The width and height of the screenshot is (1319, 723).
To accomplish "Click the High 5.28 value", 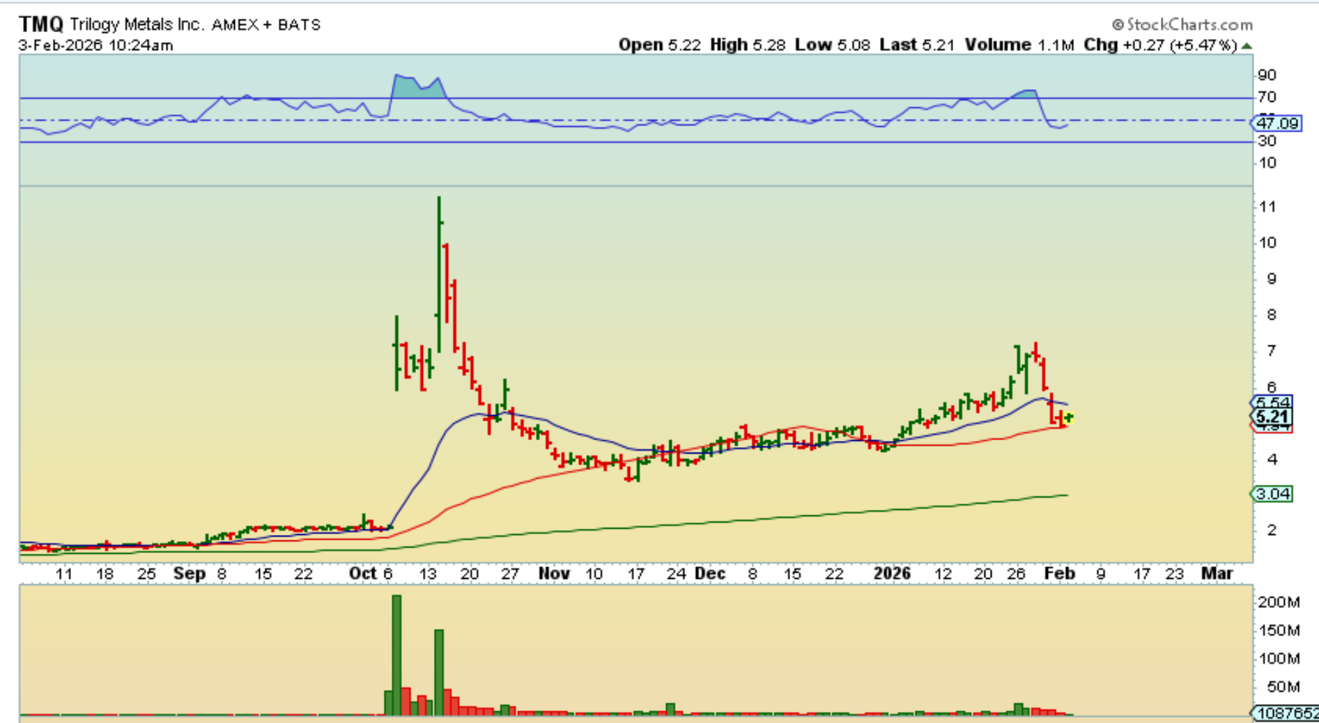I will pos(748,45).
